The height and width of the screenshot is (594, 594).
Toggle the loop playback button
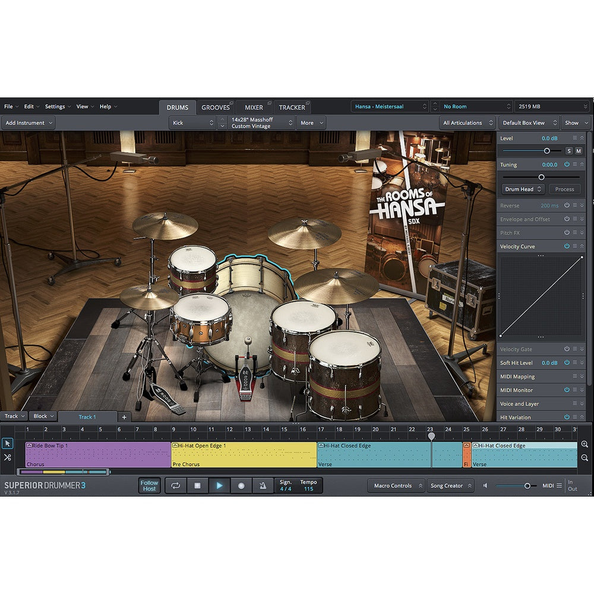click(x=176, y=485)
